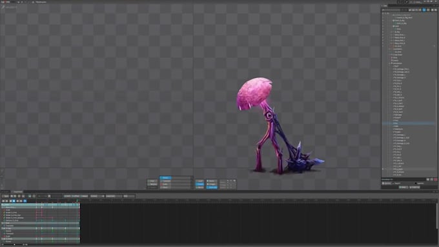
Task: Activate the Shear transform tool
Action: pos(165,188)
